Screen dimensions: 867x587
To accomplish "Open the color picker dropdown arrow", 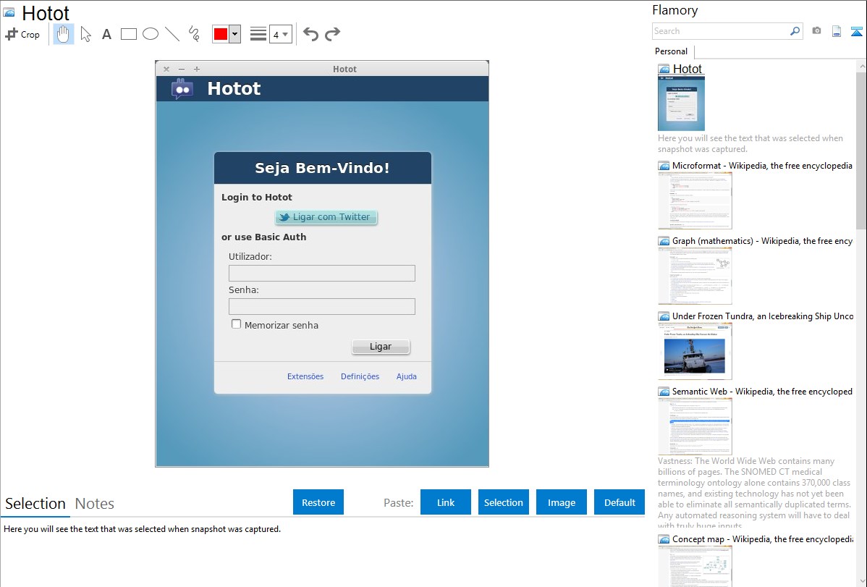I will (235, 34).
